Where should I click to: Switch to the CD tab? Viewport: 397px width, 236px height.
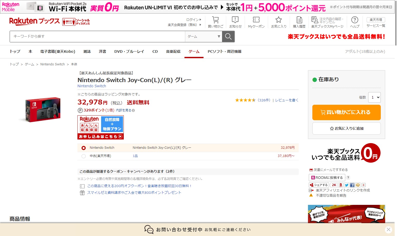(155, 51)
